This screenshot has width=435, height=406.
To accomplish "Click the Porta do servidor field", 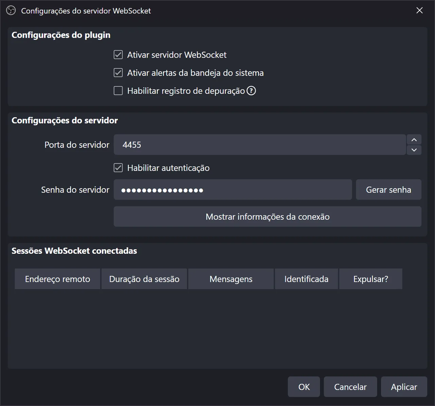I will pos(260,145).
